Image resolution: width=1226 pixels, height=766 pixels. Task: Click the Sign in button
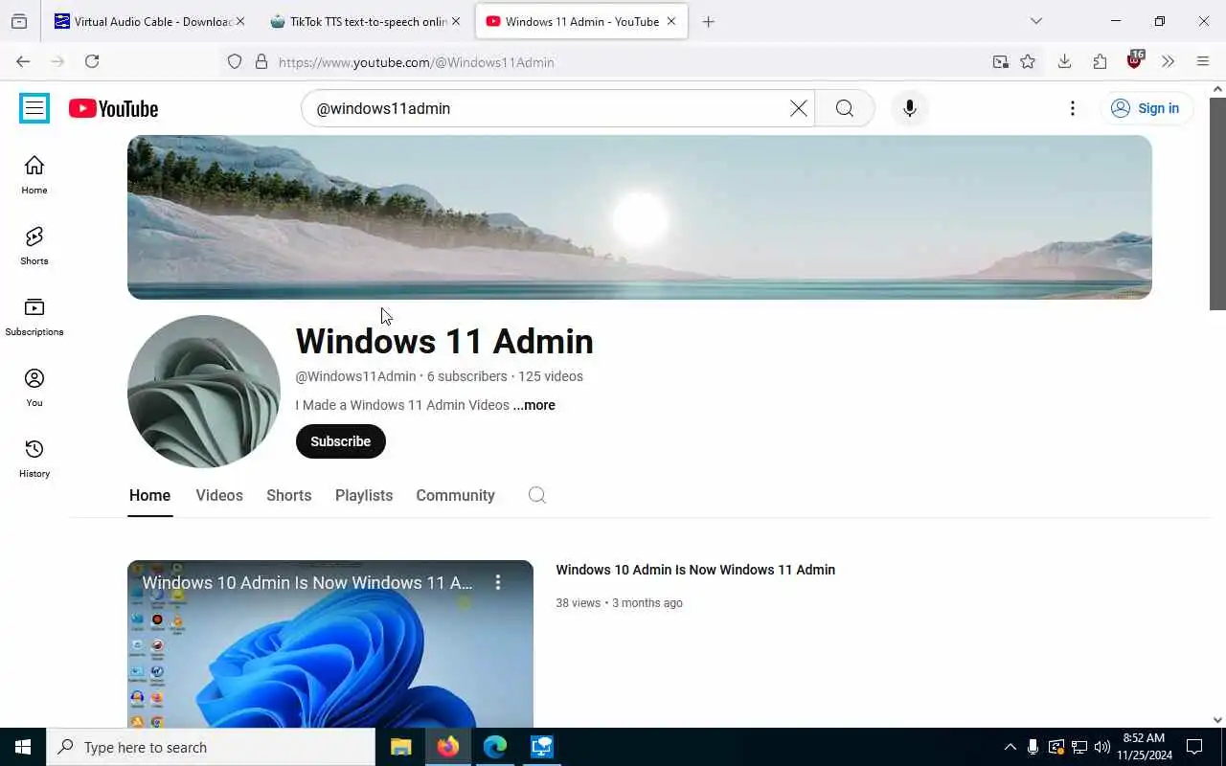click(1146, 108)
